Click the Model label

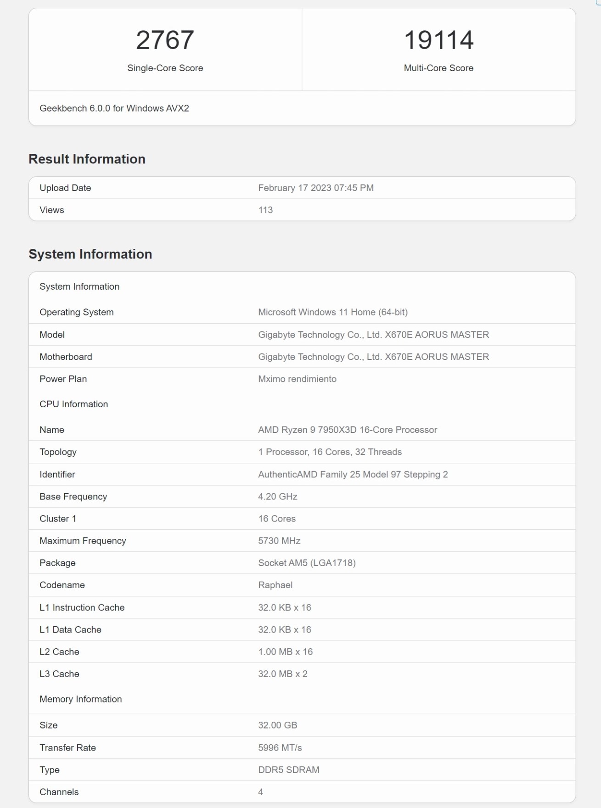pos(52,335)
